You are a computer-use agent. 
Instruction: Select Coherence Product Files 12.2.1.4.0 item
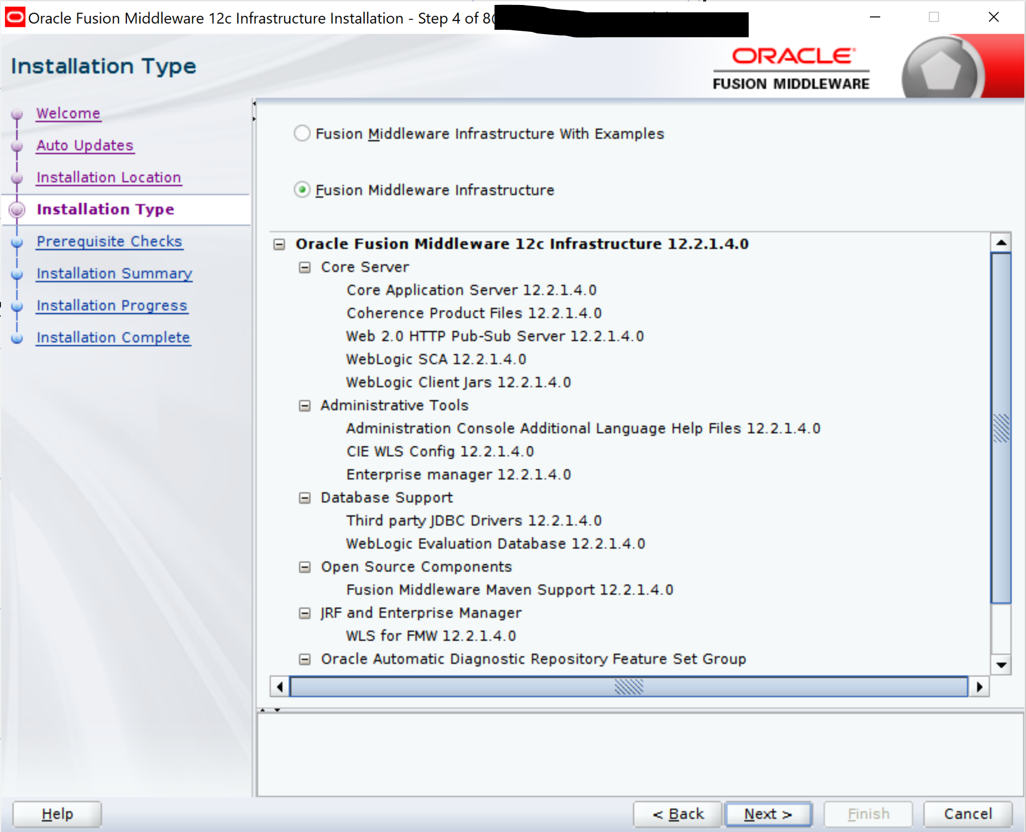tap(473, 313)
